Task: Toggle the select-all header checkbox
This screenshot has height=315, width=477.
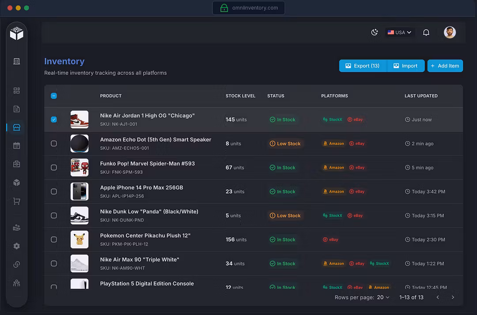Action: click(54, 96)
